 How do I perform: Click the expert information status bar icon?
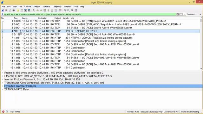pyautogui.click(x=3, y=112)
